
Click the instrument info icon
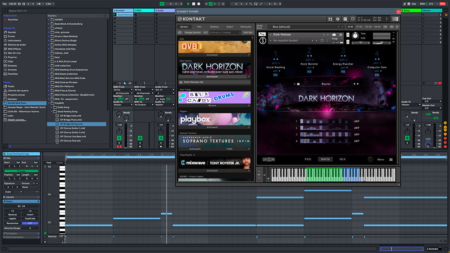tap(341, 34)
